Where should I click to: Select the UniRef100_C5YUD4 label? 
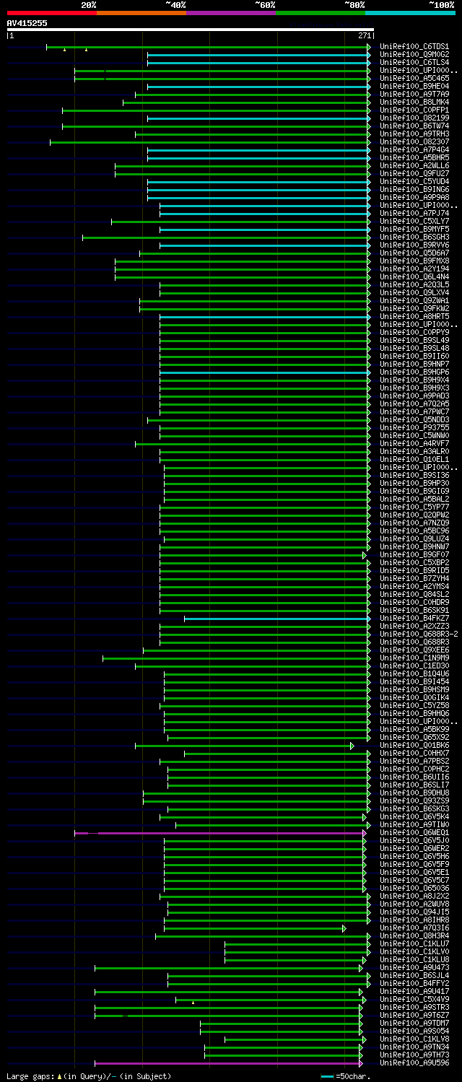coord(414,182)
